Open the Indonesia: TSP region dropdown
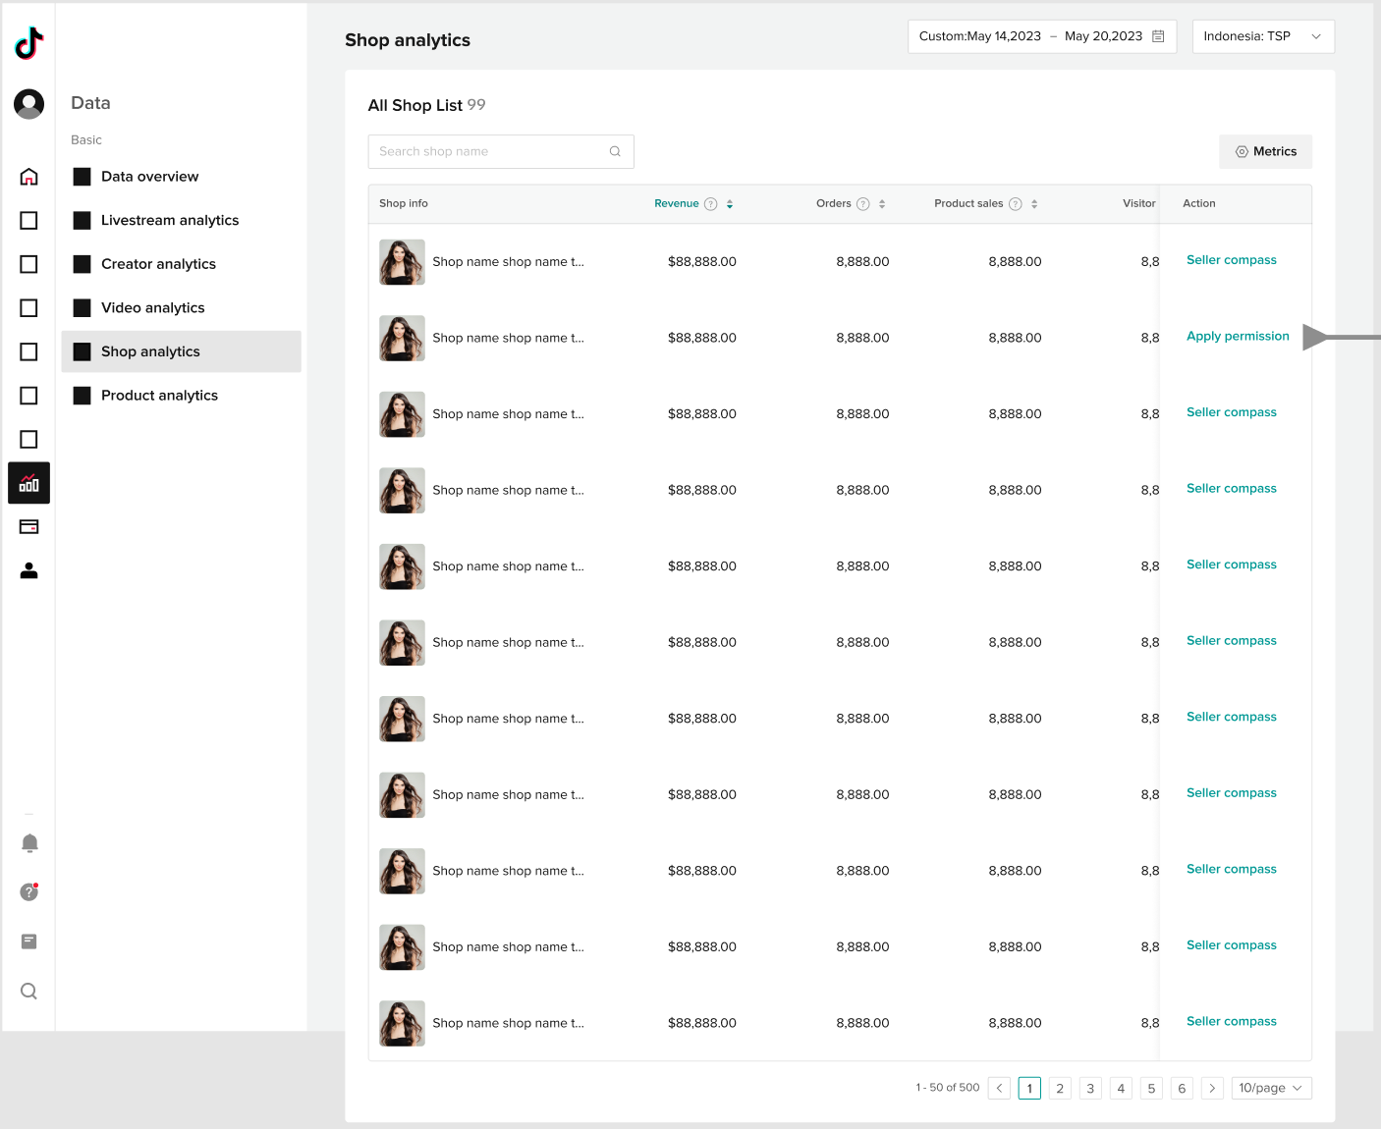Image resolution: width=1381 pixels, height=1129 pixels. point(1262,36)
